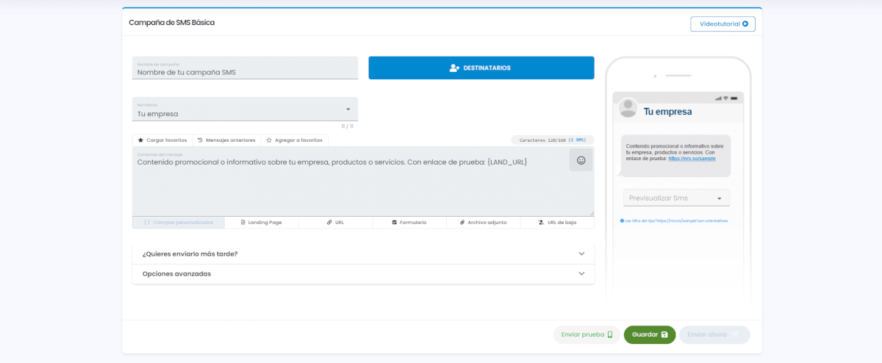Add a Formulario to the SMS
This screenshot has height=363, width=882.
[409, 222]
